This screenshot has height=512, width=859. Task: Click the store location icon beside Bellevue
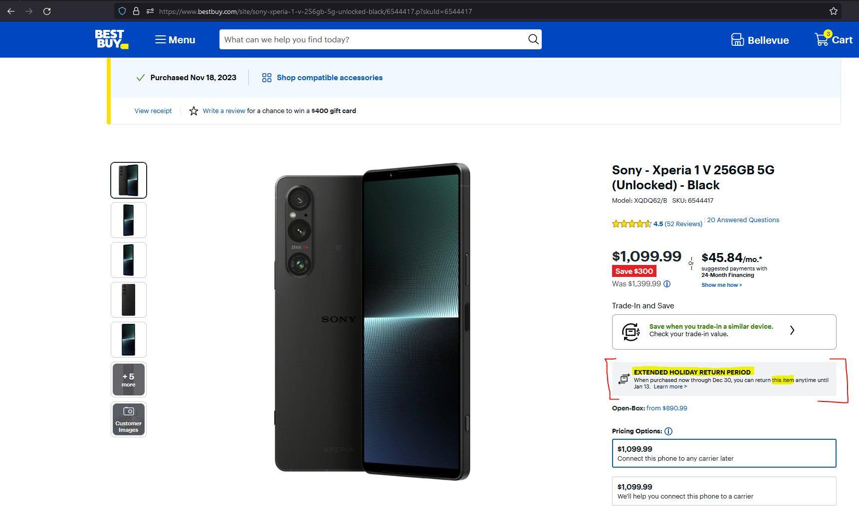tap(737, 39)
